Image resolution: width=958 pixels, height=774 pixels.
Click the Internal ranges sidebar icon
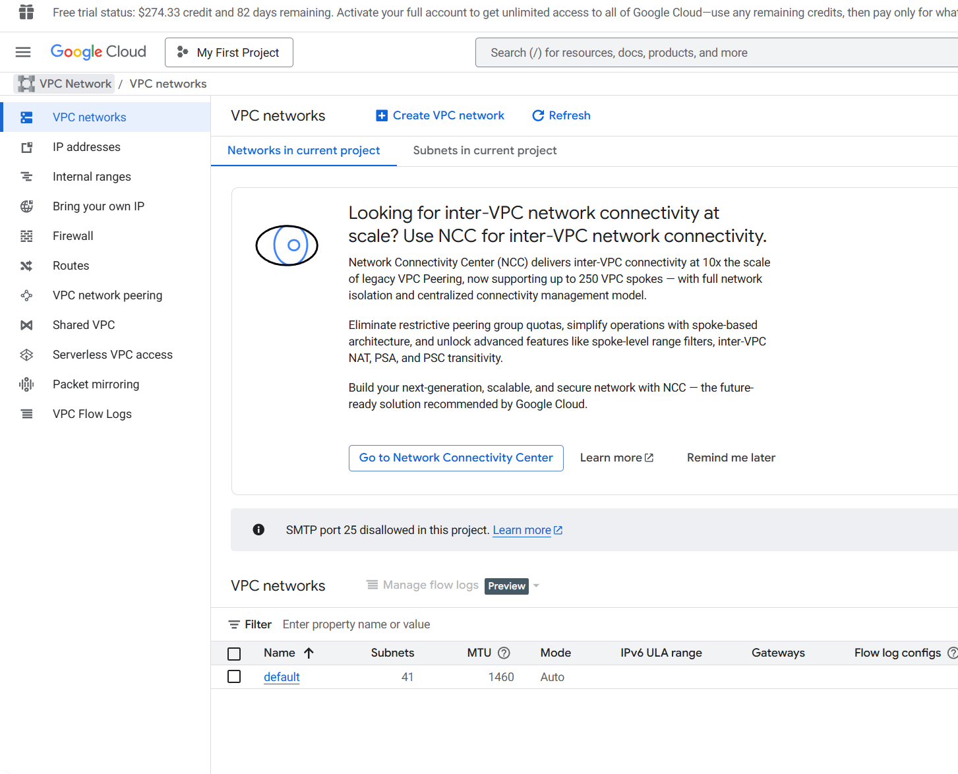tap(26, 177)
